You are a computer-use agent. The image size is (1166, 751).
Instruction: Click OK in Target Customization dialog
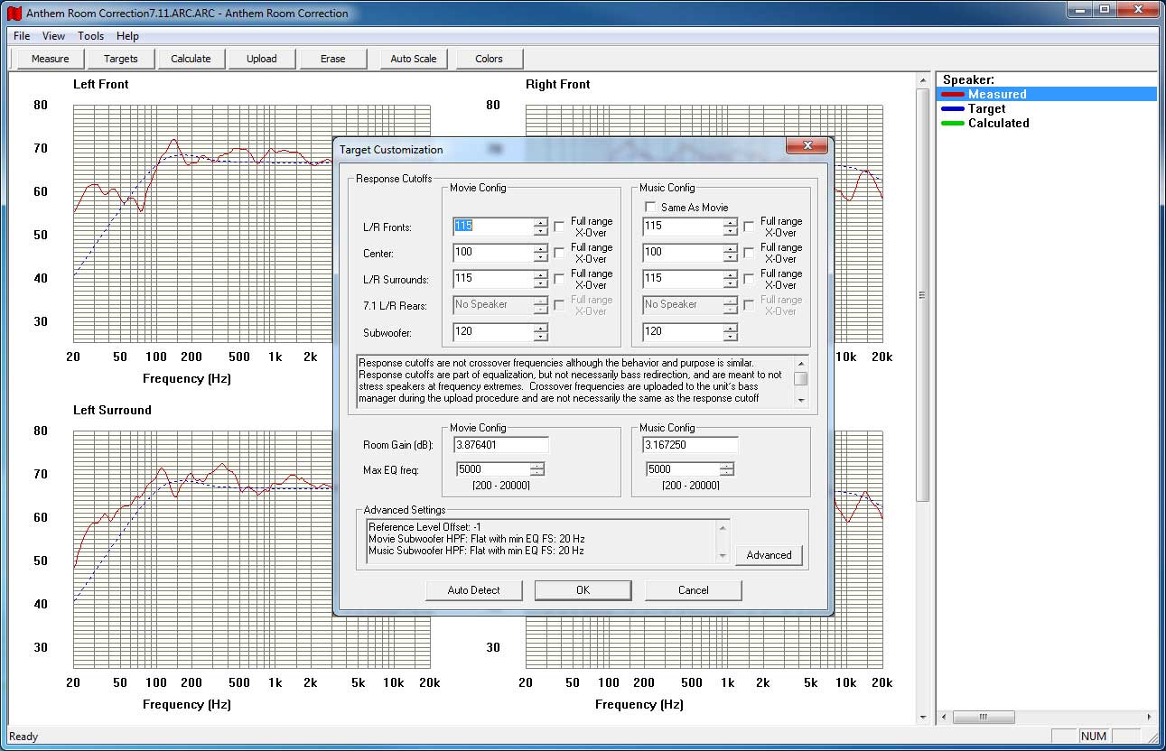583,590
